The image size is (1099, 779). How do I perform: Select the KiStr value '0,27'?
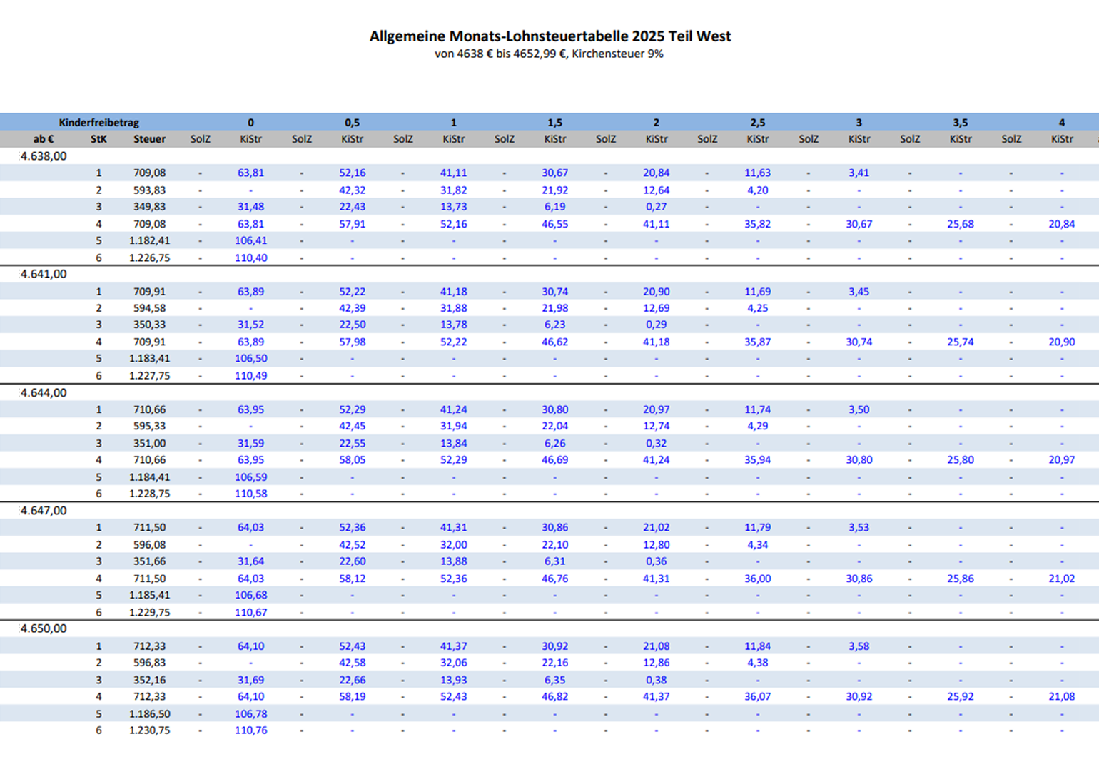click(x=656, y=207)
